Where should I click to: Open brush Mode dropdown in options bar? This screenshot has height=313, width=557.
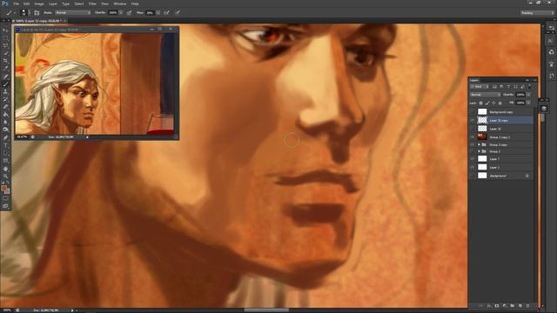(x=72, y=13)
